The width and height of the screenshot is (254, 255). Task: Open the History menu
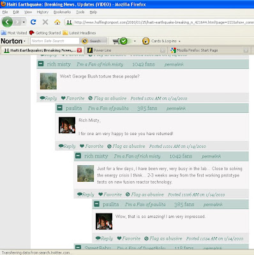[x=43, y=12]
